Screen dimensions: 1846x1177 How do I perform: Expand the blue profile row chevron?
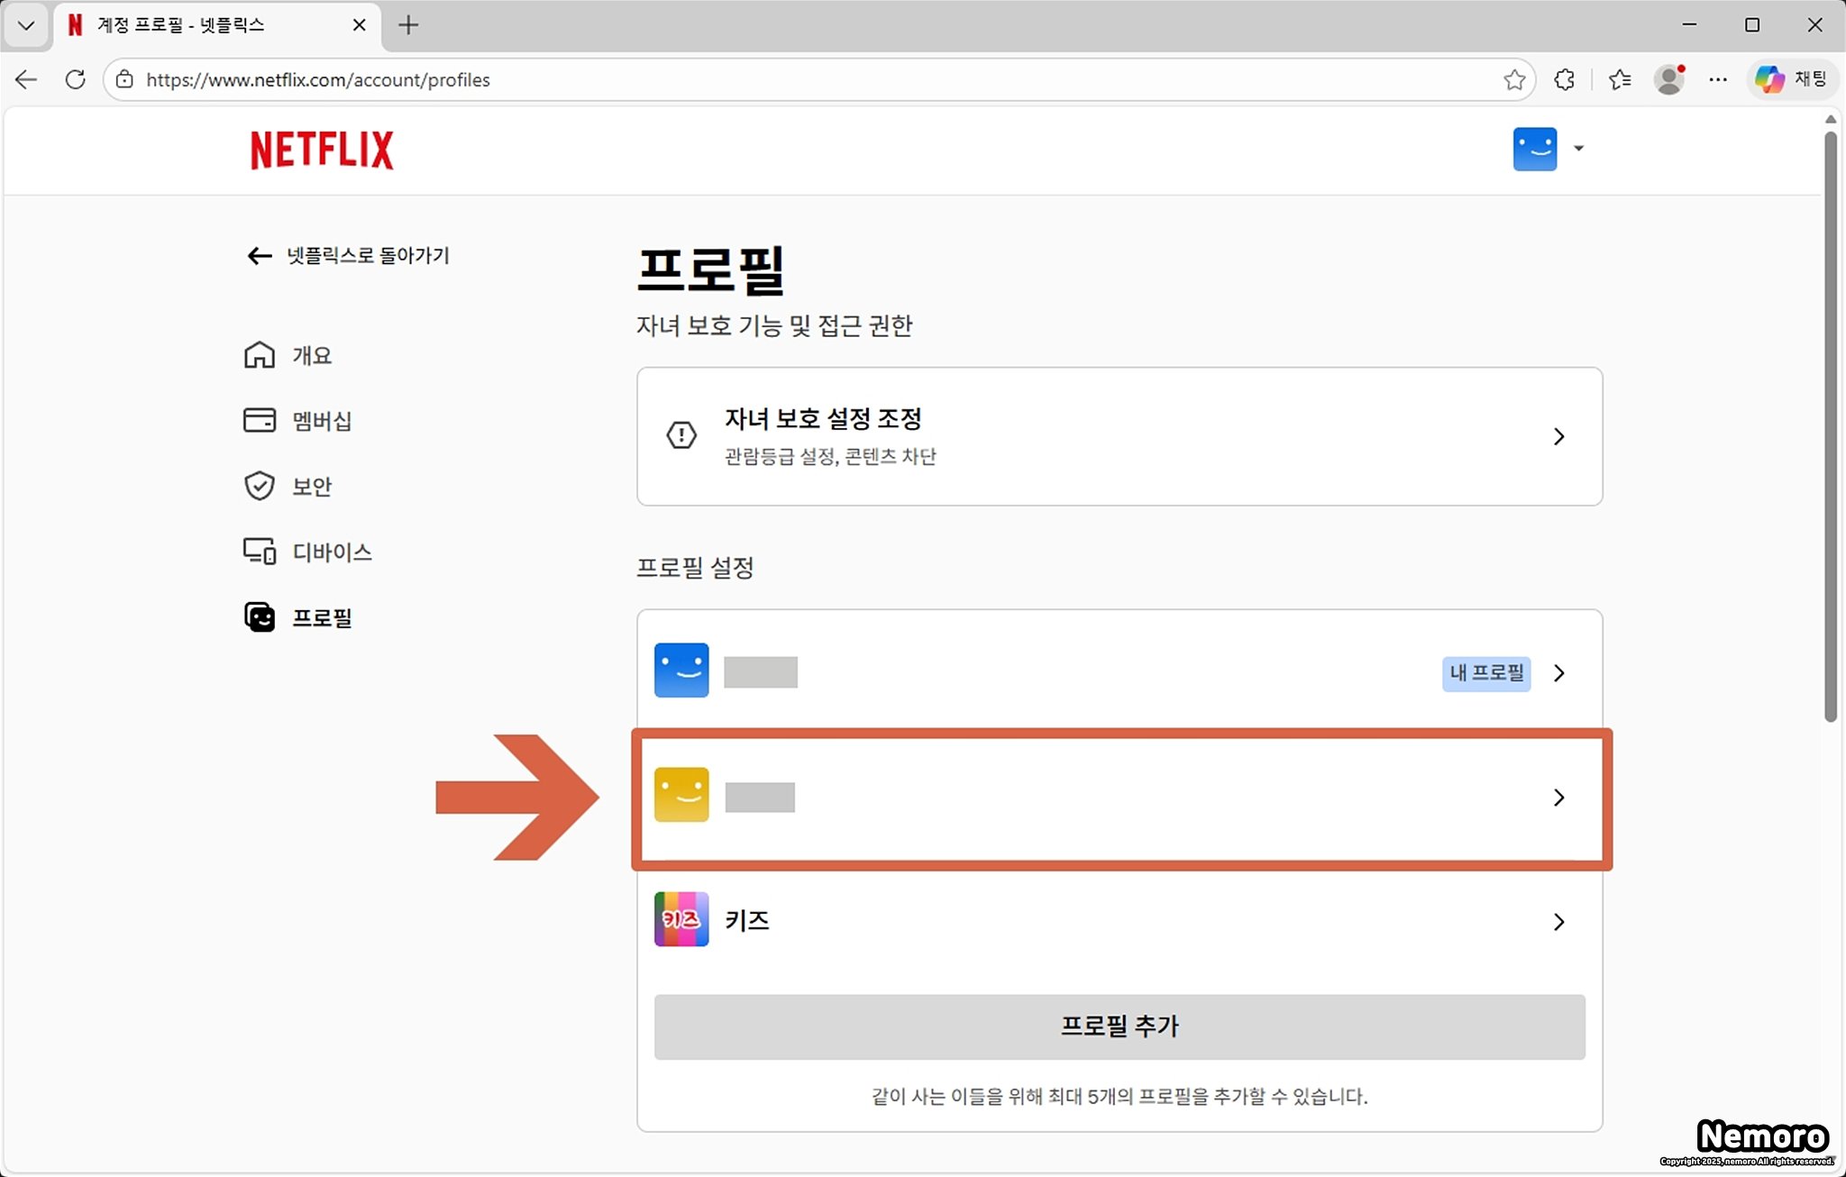tap(1558, 673)
